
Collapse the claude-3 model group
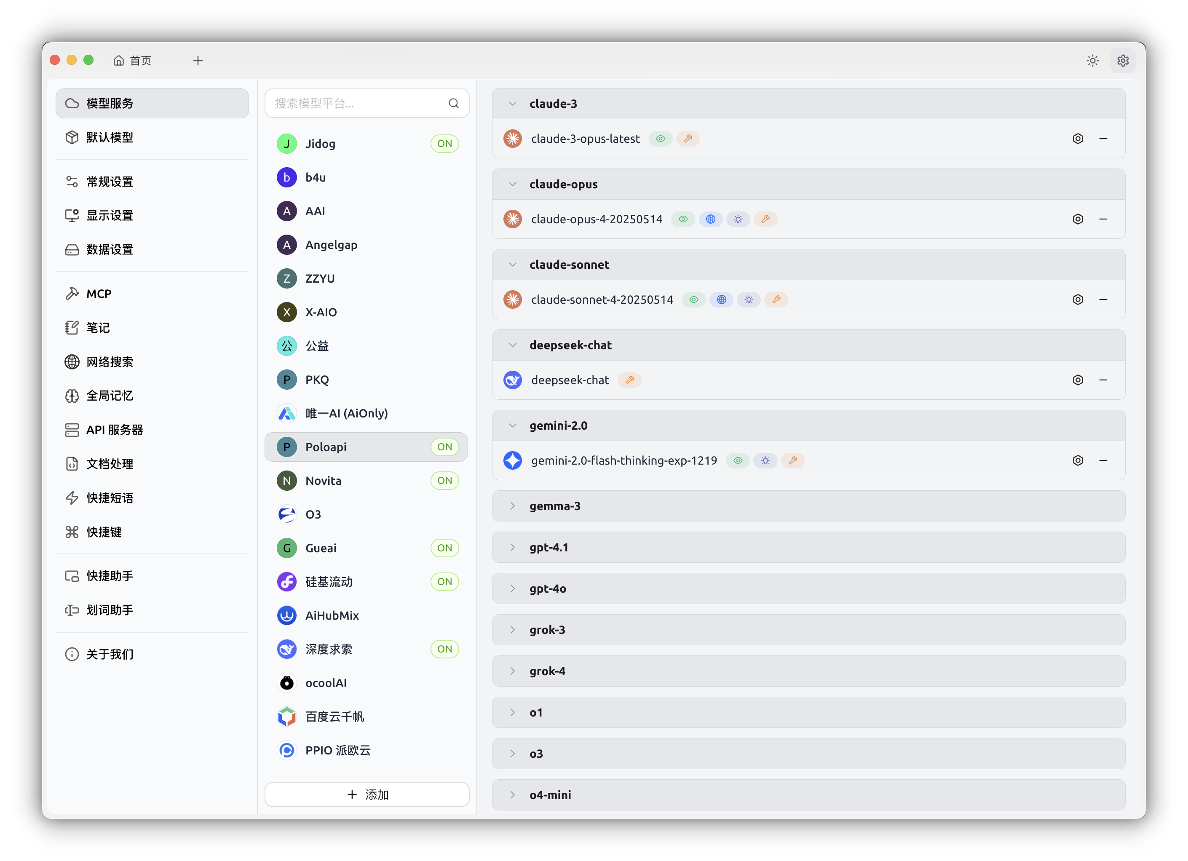click(513, 104)
